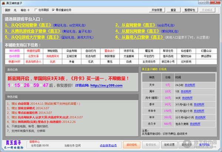Select the 幻兽山谷 task cell
This screenshot has height=152, width=222.
[206, 51]
